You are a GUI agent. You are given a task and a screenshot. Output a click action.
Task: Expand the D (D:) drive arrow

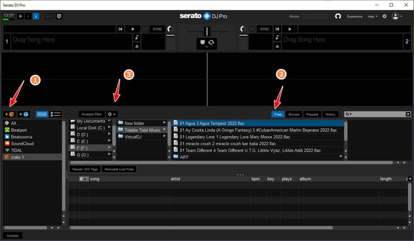109,134
